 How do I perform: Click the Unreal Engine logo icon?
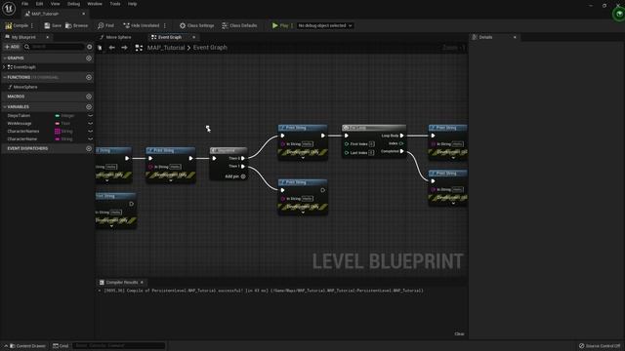point(9,9)
